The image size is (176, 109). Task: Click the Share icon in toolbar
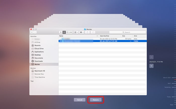pyautogui.click(x=87, y=32)
